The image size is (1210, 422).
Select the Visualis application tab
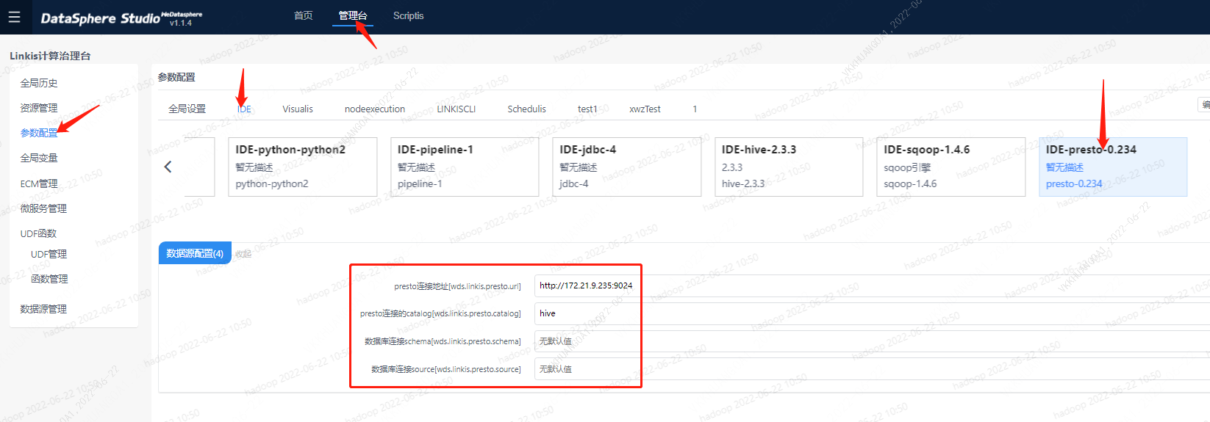click(x=298, y=109)
